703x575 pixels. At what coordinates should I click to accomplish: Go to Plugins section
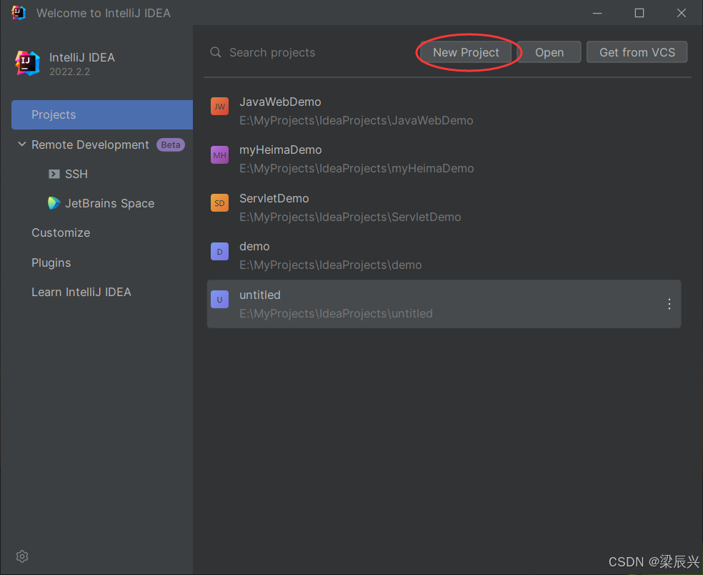click(51, 262)
